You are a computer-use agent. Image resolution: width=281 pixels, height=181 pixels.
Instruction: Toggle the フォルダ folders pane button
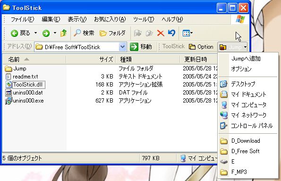click(x=112, y=33)
